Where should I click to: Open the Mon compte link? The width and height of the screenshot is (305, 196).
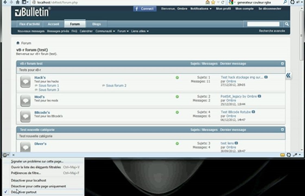coord(244,9)
